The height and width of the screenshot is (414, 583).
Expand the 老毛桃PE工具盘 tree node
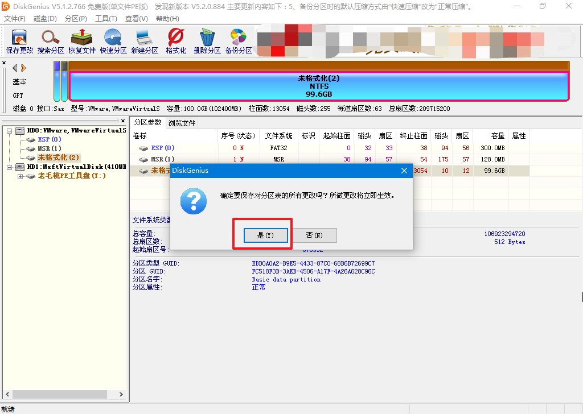pos(20,176)
